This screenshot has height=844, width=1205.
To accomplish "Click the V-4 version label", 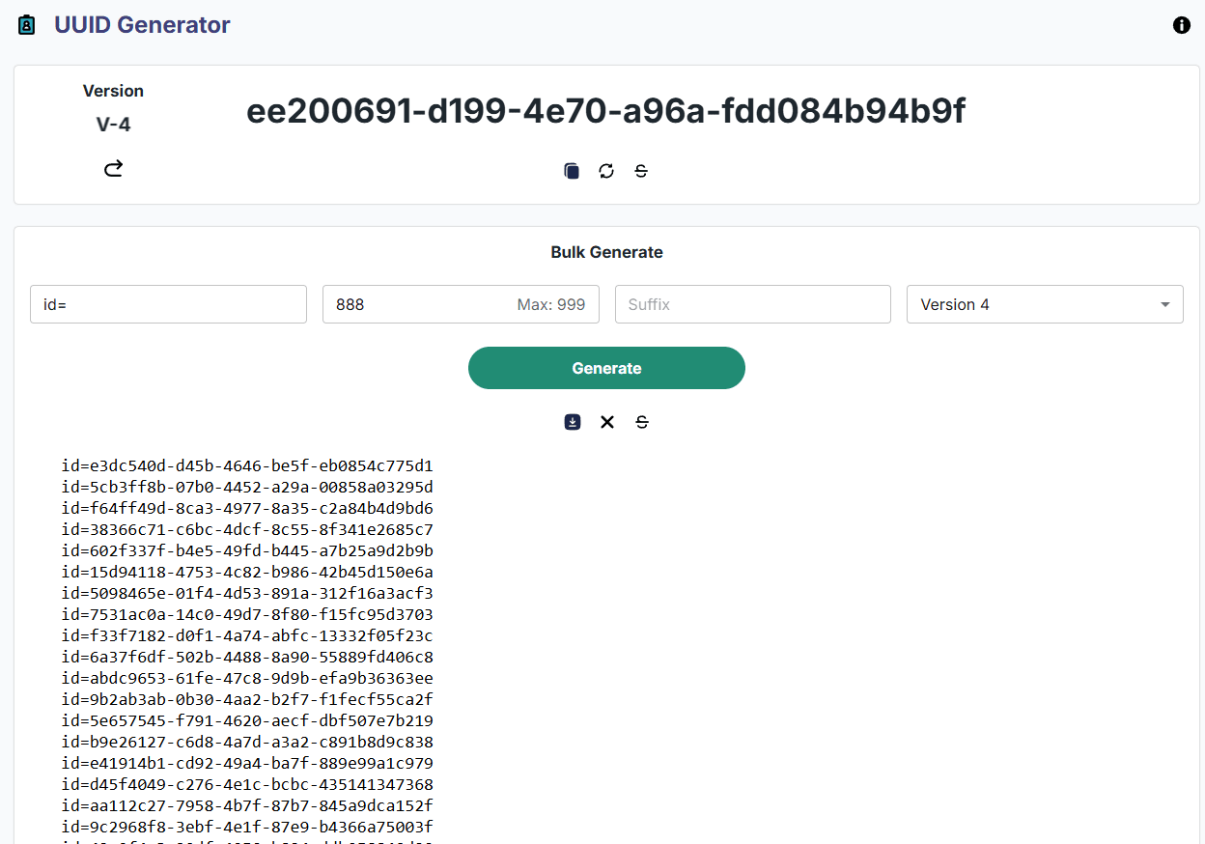I will tap(113, 124).
